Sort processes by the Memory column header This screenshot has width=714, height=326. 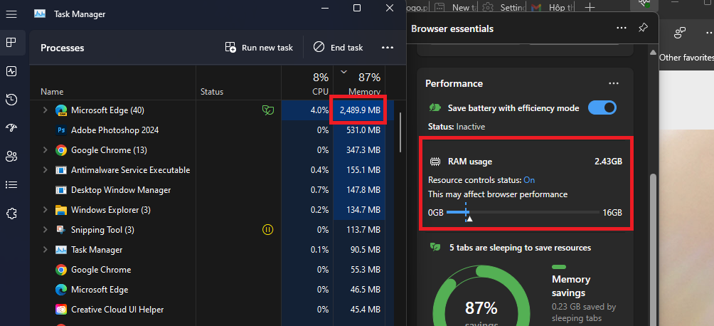coord(363,83)
